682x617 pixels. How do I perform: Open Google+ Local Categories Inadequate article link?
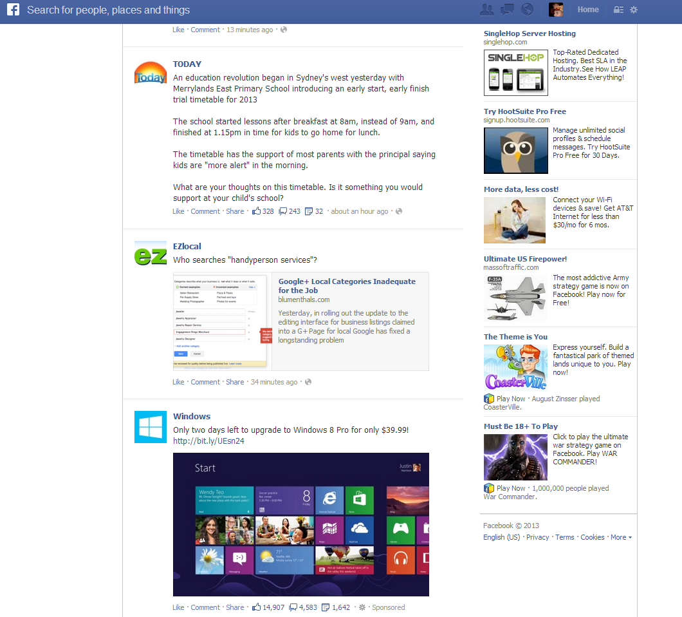tap(347, 286)
